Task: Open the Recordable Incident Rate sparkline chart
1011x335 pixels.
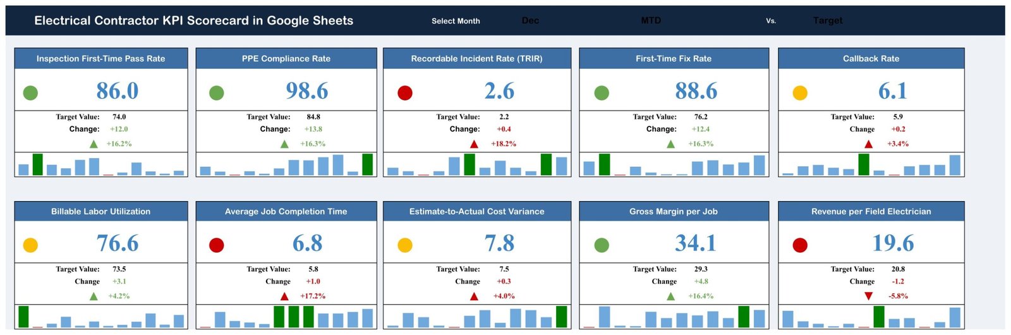Action: [x=477, y=164]
